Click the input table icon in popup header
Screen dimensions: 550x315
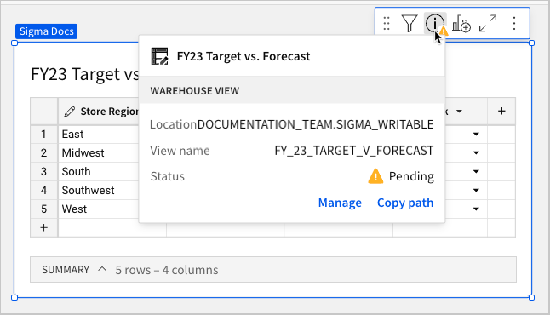tap(159, 56)
